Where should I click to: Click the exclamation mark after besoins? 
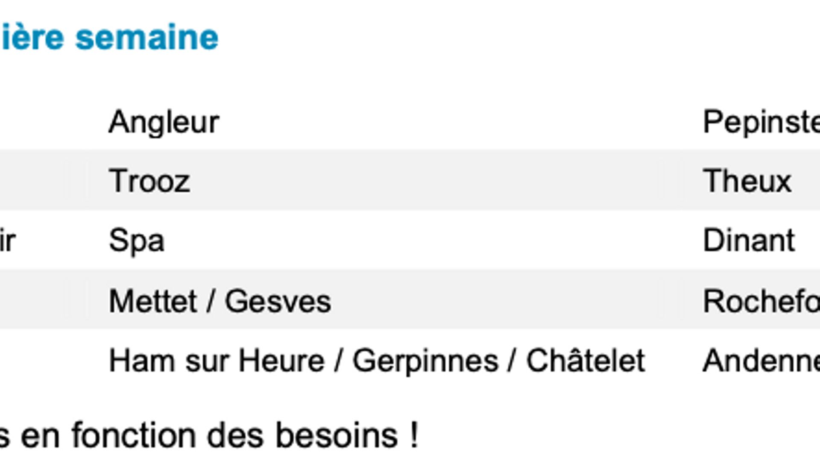[414, 435]
